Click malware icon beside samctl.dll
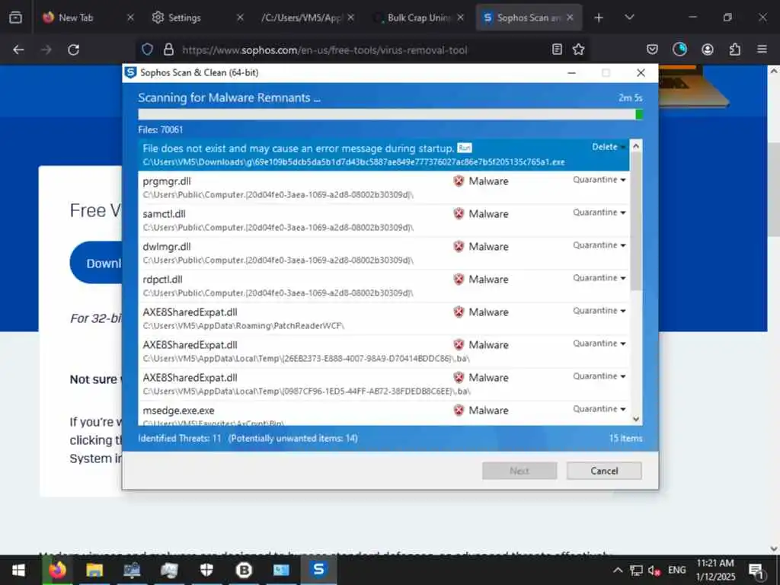 (459, 213)
